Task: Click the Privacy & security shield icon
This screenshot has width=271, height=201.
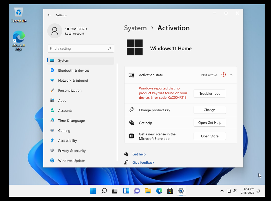Action: point(52,150)
